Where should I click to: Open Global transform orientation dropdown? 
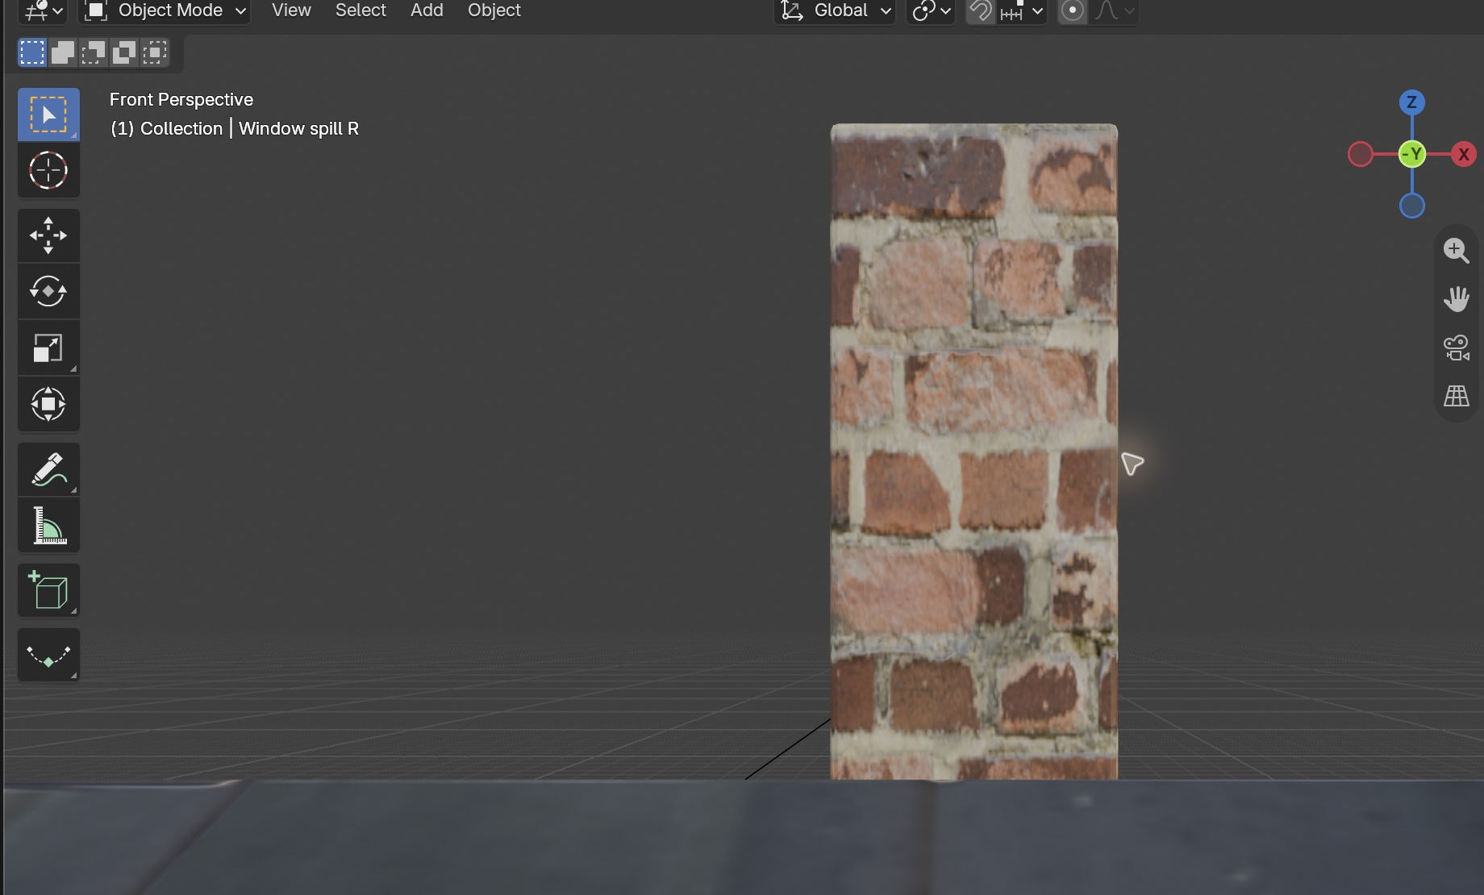pyautogui.click(x=836, y=10)
